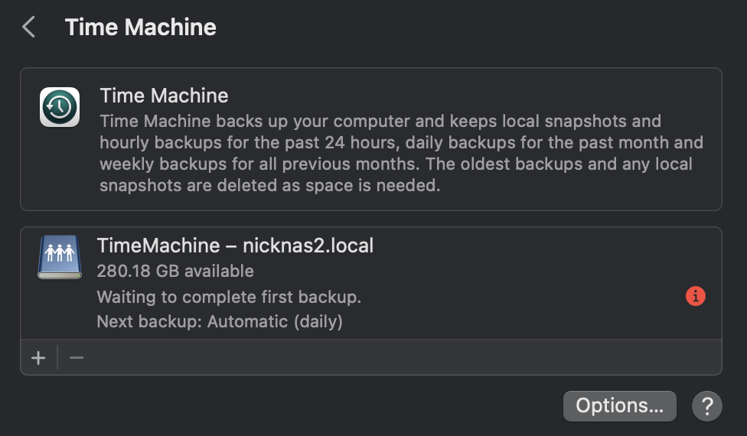Open the Options… dialog
This screenshot has height=436, width=747.
click(x=619, y=406)
